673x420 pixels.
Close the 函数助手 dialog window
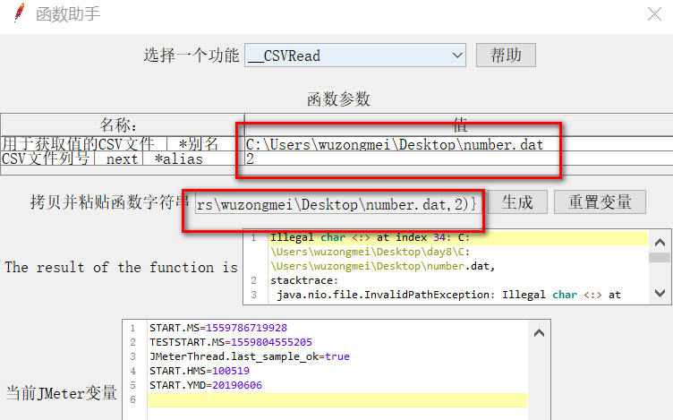coord(654,14)
